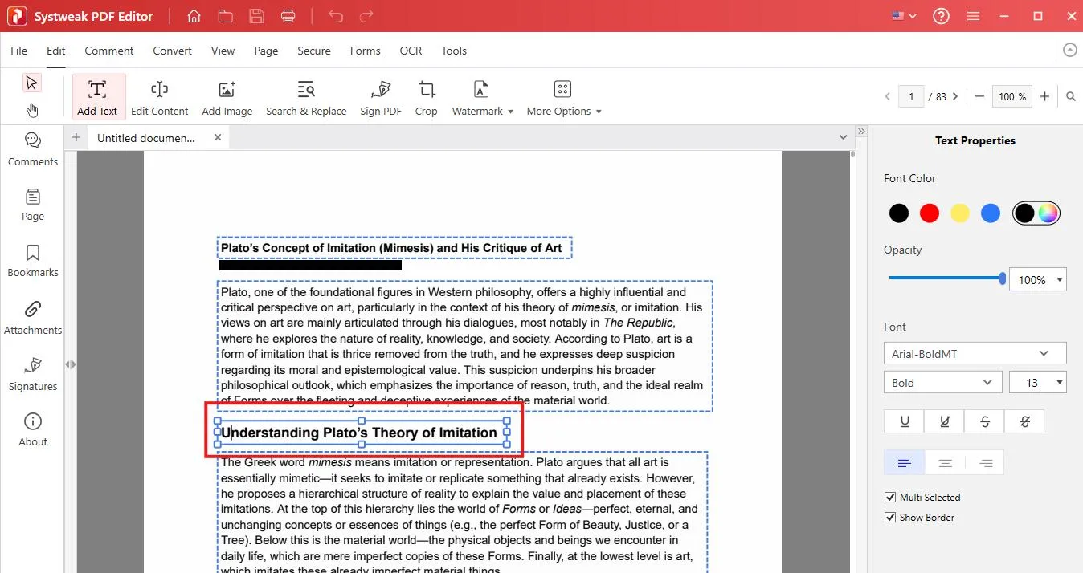Go to next page arrow
The width and height of the screenshot is (1083, 573).
coord(955,96)
